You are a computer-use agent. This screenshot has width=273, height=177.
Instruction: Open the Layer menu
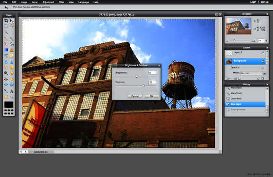pyautogui.click(x=35, y=2)
